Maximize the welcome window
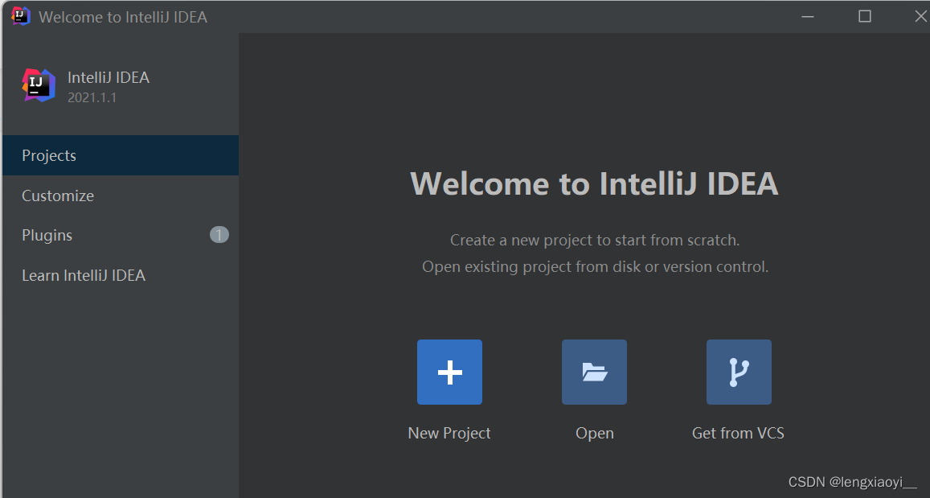 tap(865, 17)
